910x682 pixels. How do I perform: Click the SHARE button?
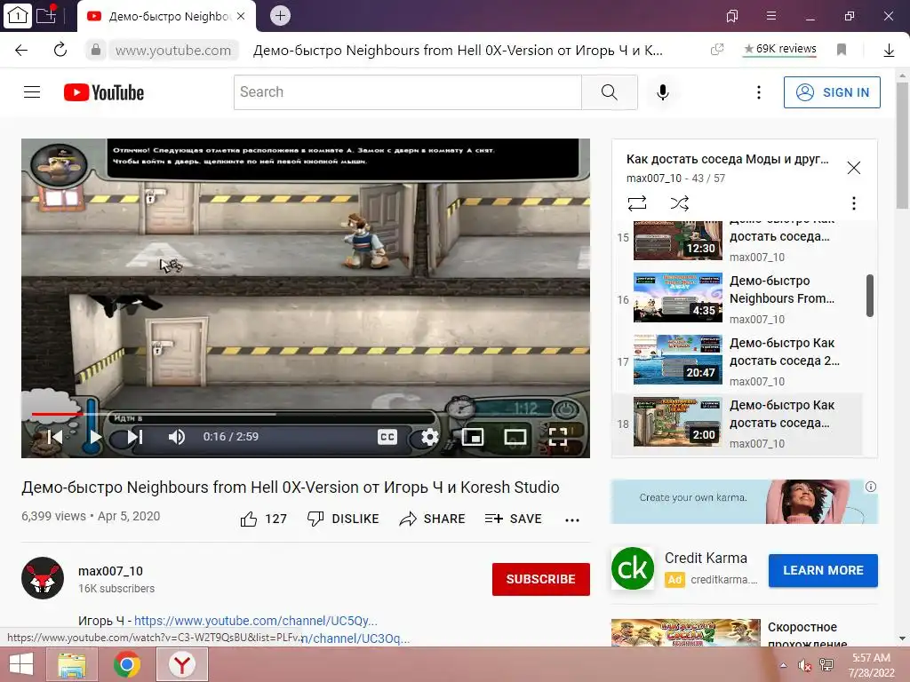(433, 519)
